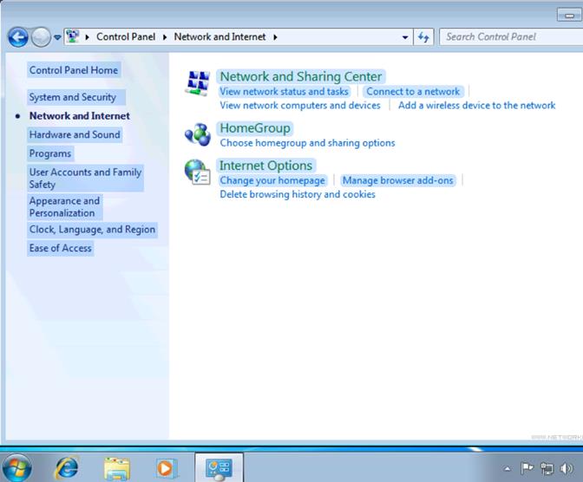Click the network tray icon
Screen dimensions: 583x482
click(547, 469)
